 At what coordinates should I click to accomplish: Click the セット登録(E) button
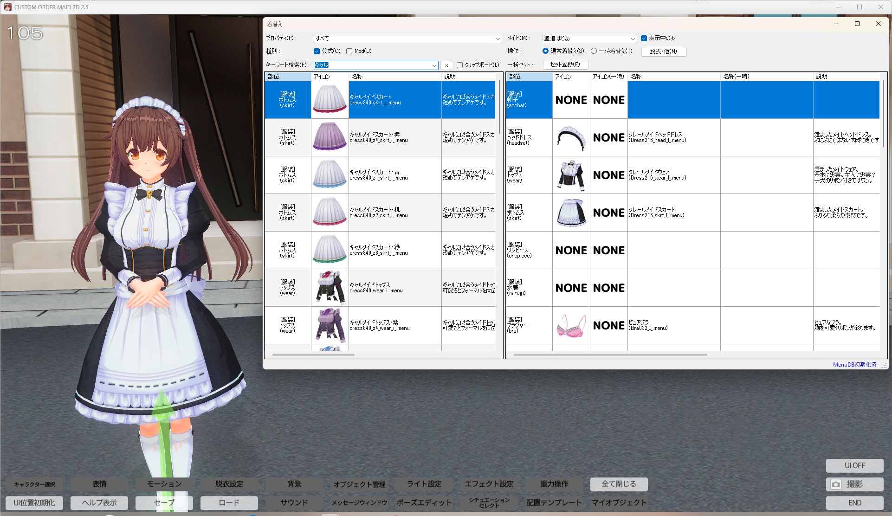(x=565, y=64)
